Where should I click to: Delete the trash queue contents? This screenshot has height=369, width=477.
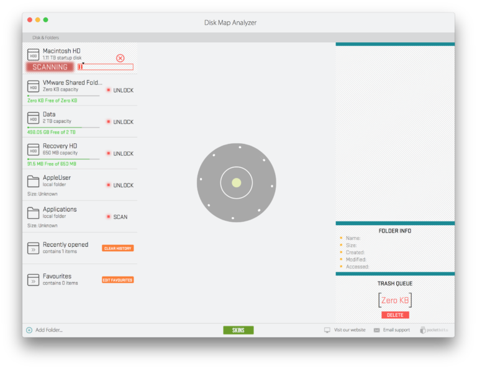click(x=395, y=315)
